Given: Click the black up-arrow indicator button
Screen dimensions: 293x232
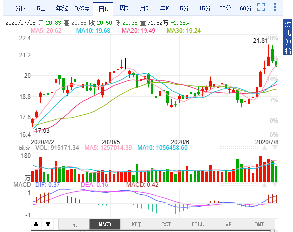Looking at the screenshot, I should [36, 224].
